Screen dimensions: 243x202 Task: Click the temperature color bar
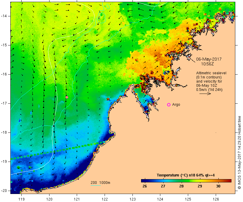(186, 181)
